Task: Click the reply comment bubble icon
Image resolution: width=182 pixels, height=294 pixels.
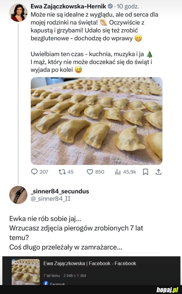Action: (x=35, y=172)
